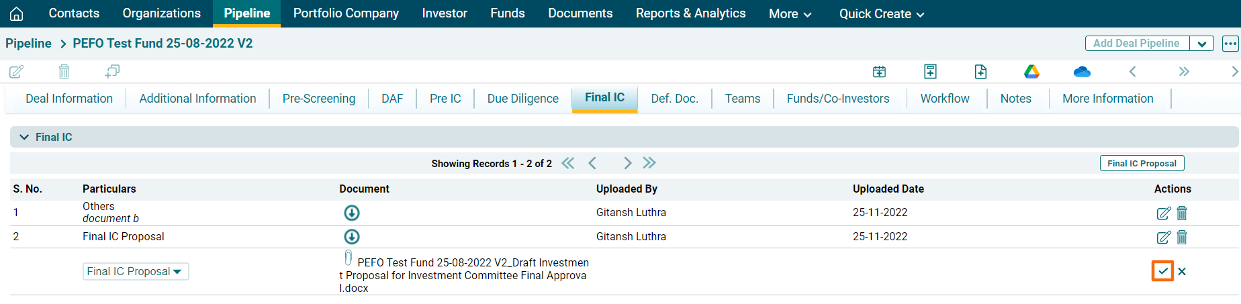Click the paperclip attachment icon
The width and height of the screenshot is (1241, 304).
tap(348, 258)
